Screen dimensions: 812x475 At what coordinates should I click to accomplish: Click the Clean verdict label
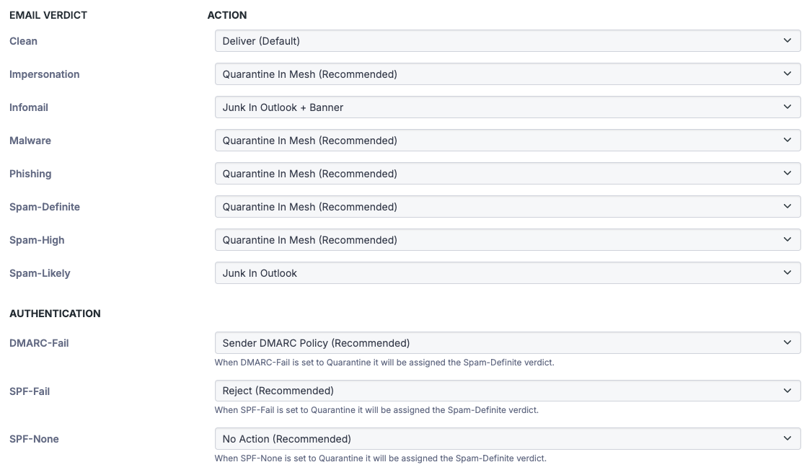click(x=23, y=41)
